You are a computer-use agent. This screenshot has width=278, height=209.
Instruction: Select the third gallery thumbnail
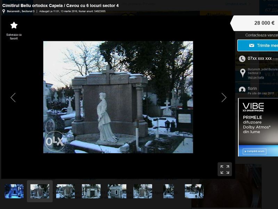(x=65, y=191)
